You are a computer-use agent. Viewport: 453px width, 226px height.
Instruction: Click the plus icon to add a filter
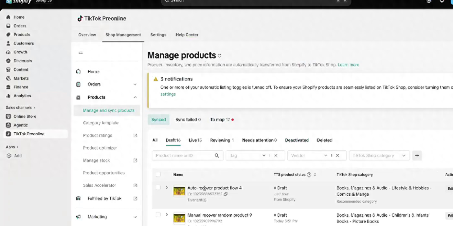point(417,156)
